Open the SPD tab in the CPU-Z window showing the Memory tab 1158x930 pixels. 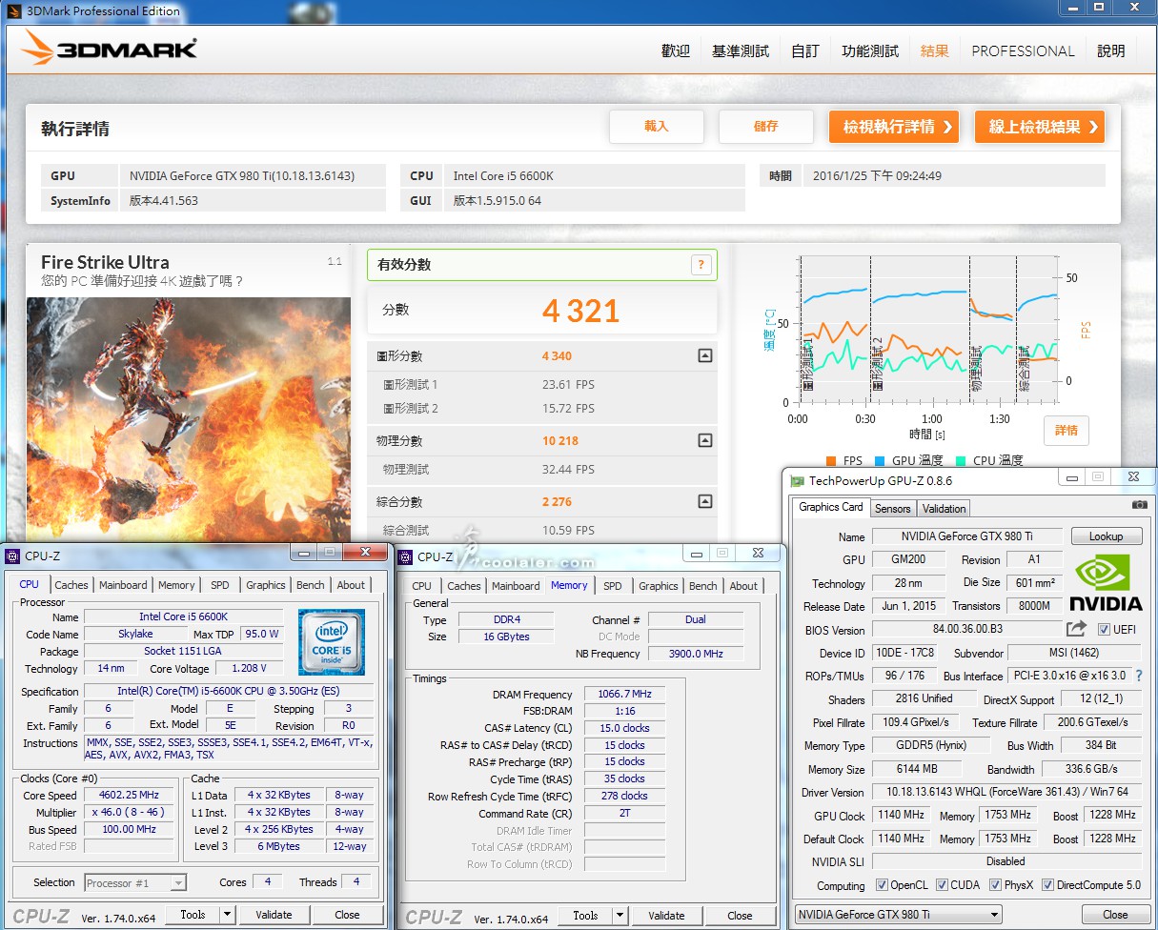(613, 586)
